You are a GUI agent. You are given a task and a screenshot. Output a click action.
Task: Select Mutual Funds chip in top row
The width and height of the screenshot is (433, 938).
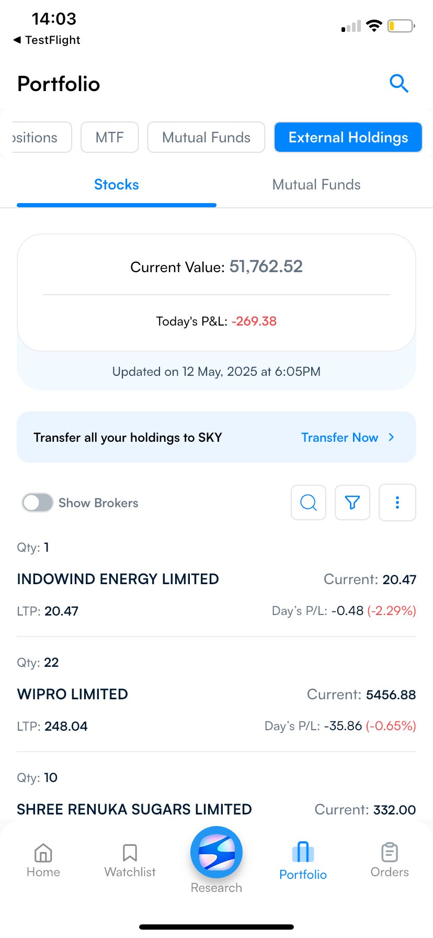click(206, 137)
